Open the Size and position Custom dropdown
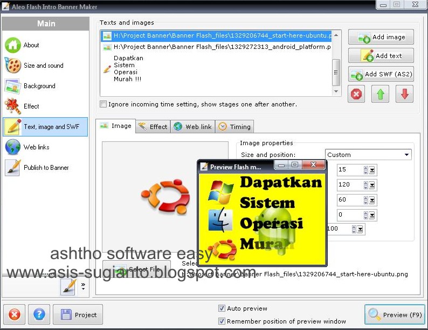The width and height of the screenshot is (428, 330). pos(368,155)
